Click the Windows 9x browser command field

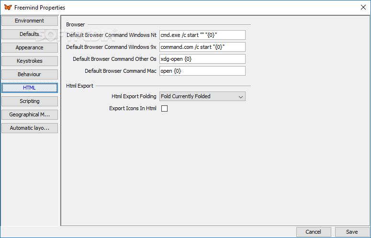[202, 47]
